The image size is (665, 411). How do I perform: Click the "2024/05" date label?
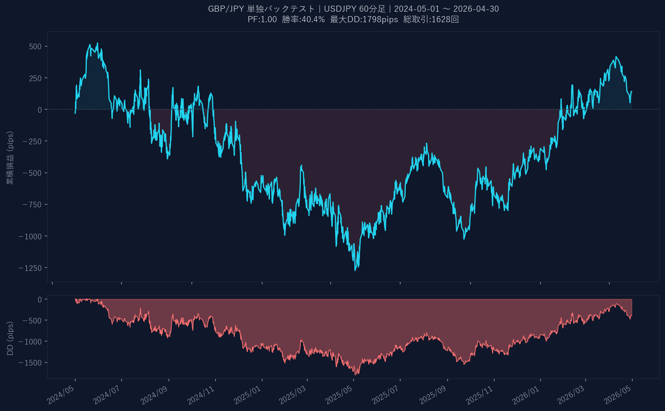click(61, 394)
